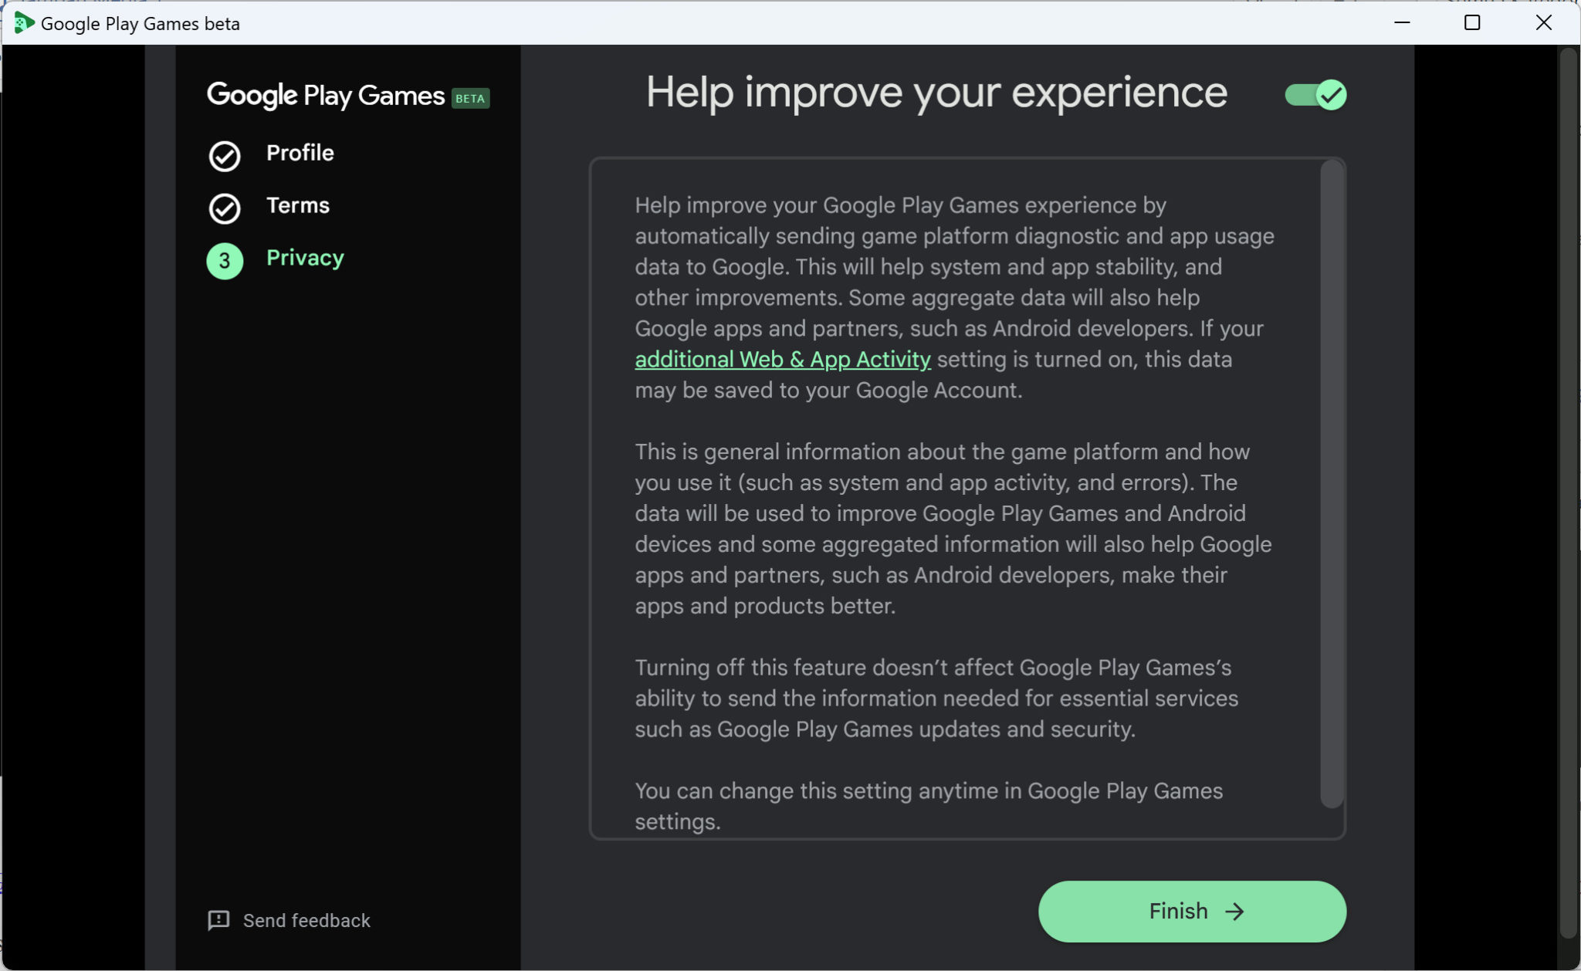1581x971 pixels.
Task: Click Send feedback text link
Action: click(306, 920)
